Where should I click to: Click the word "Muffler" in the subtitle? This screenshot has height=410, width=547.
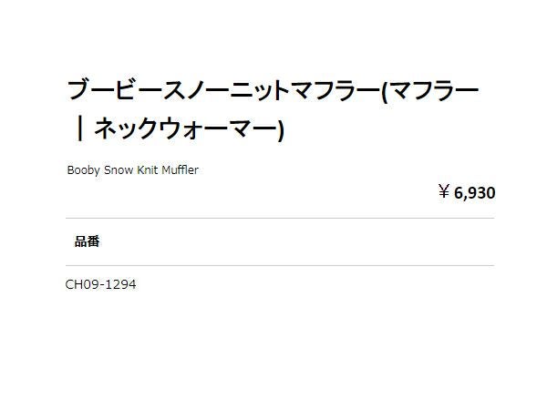180,170
